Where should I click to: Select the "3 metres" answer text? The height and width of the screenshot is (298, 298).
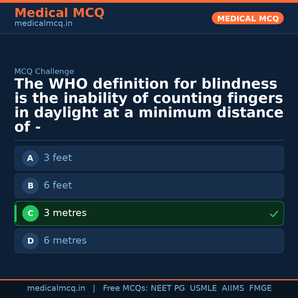[65, 213]
